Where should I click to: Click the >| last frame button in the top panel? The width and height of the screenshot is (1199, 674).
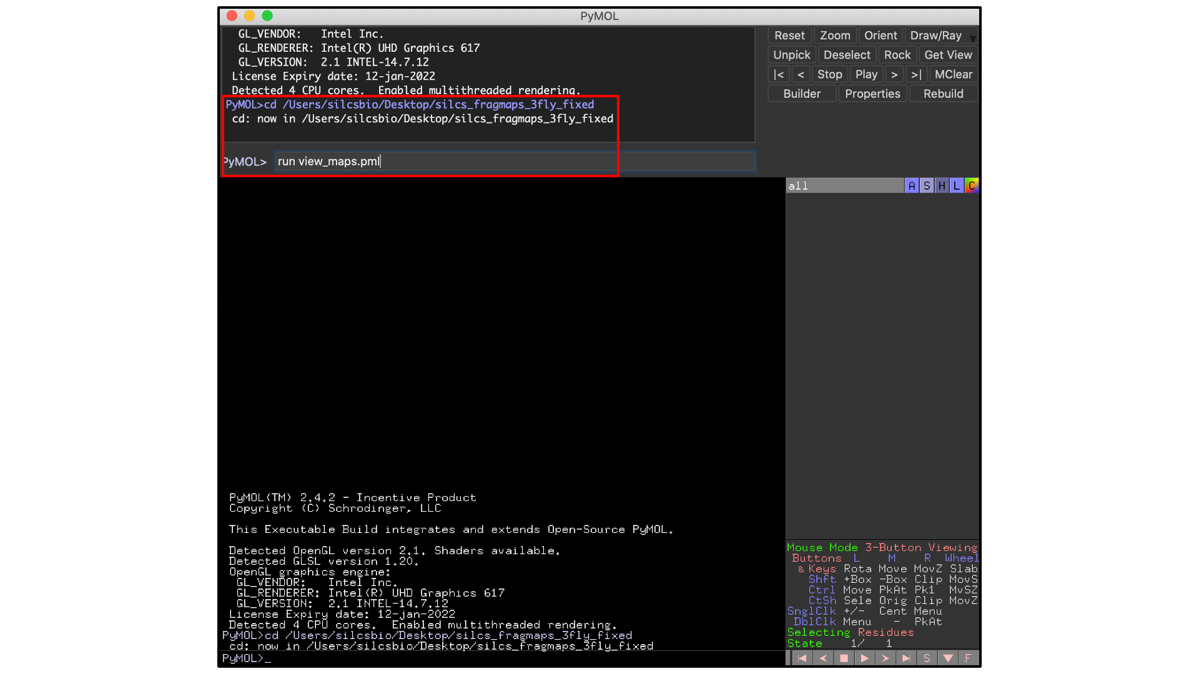pos(916,74)
